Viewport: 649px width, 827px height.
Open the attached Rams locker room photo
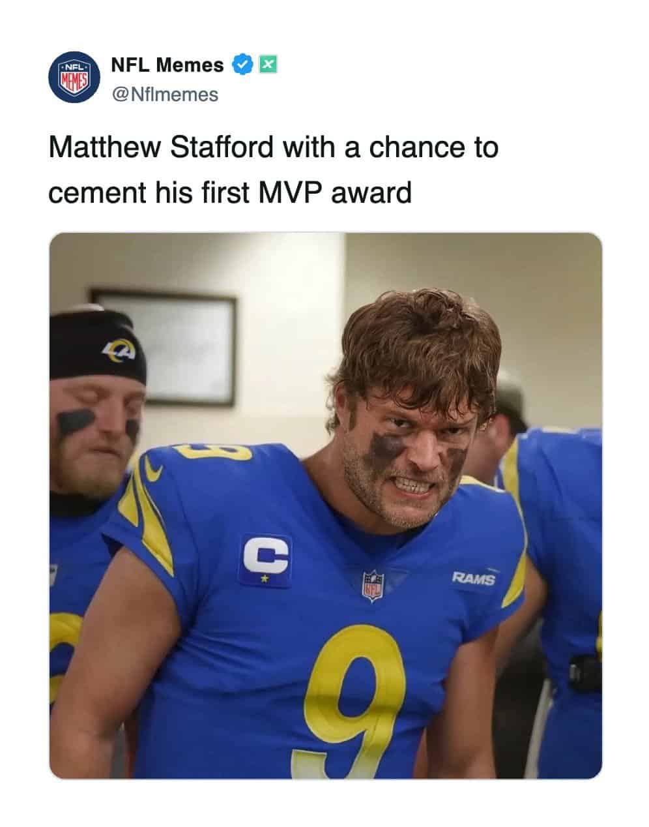click(x=325, y=505)
